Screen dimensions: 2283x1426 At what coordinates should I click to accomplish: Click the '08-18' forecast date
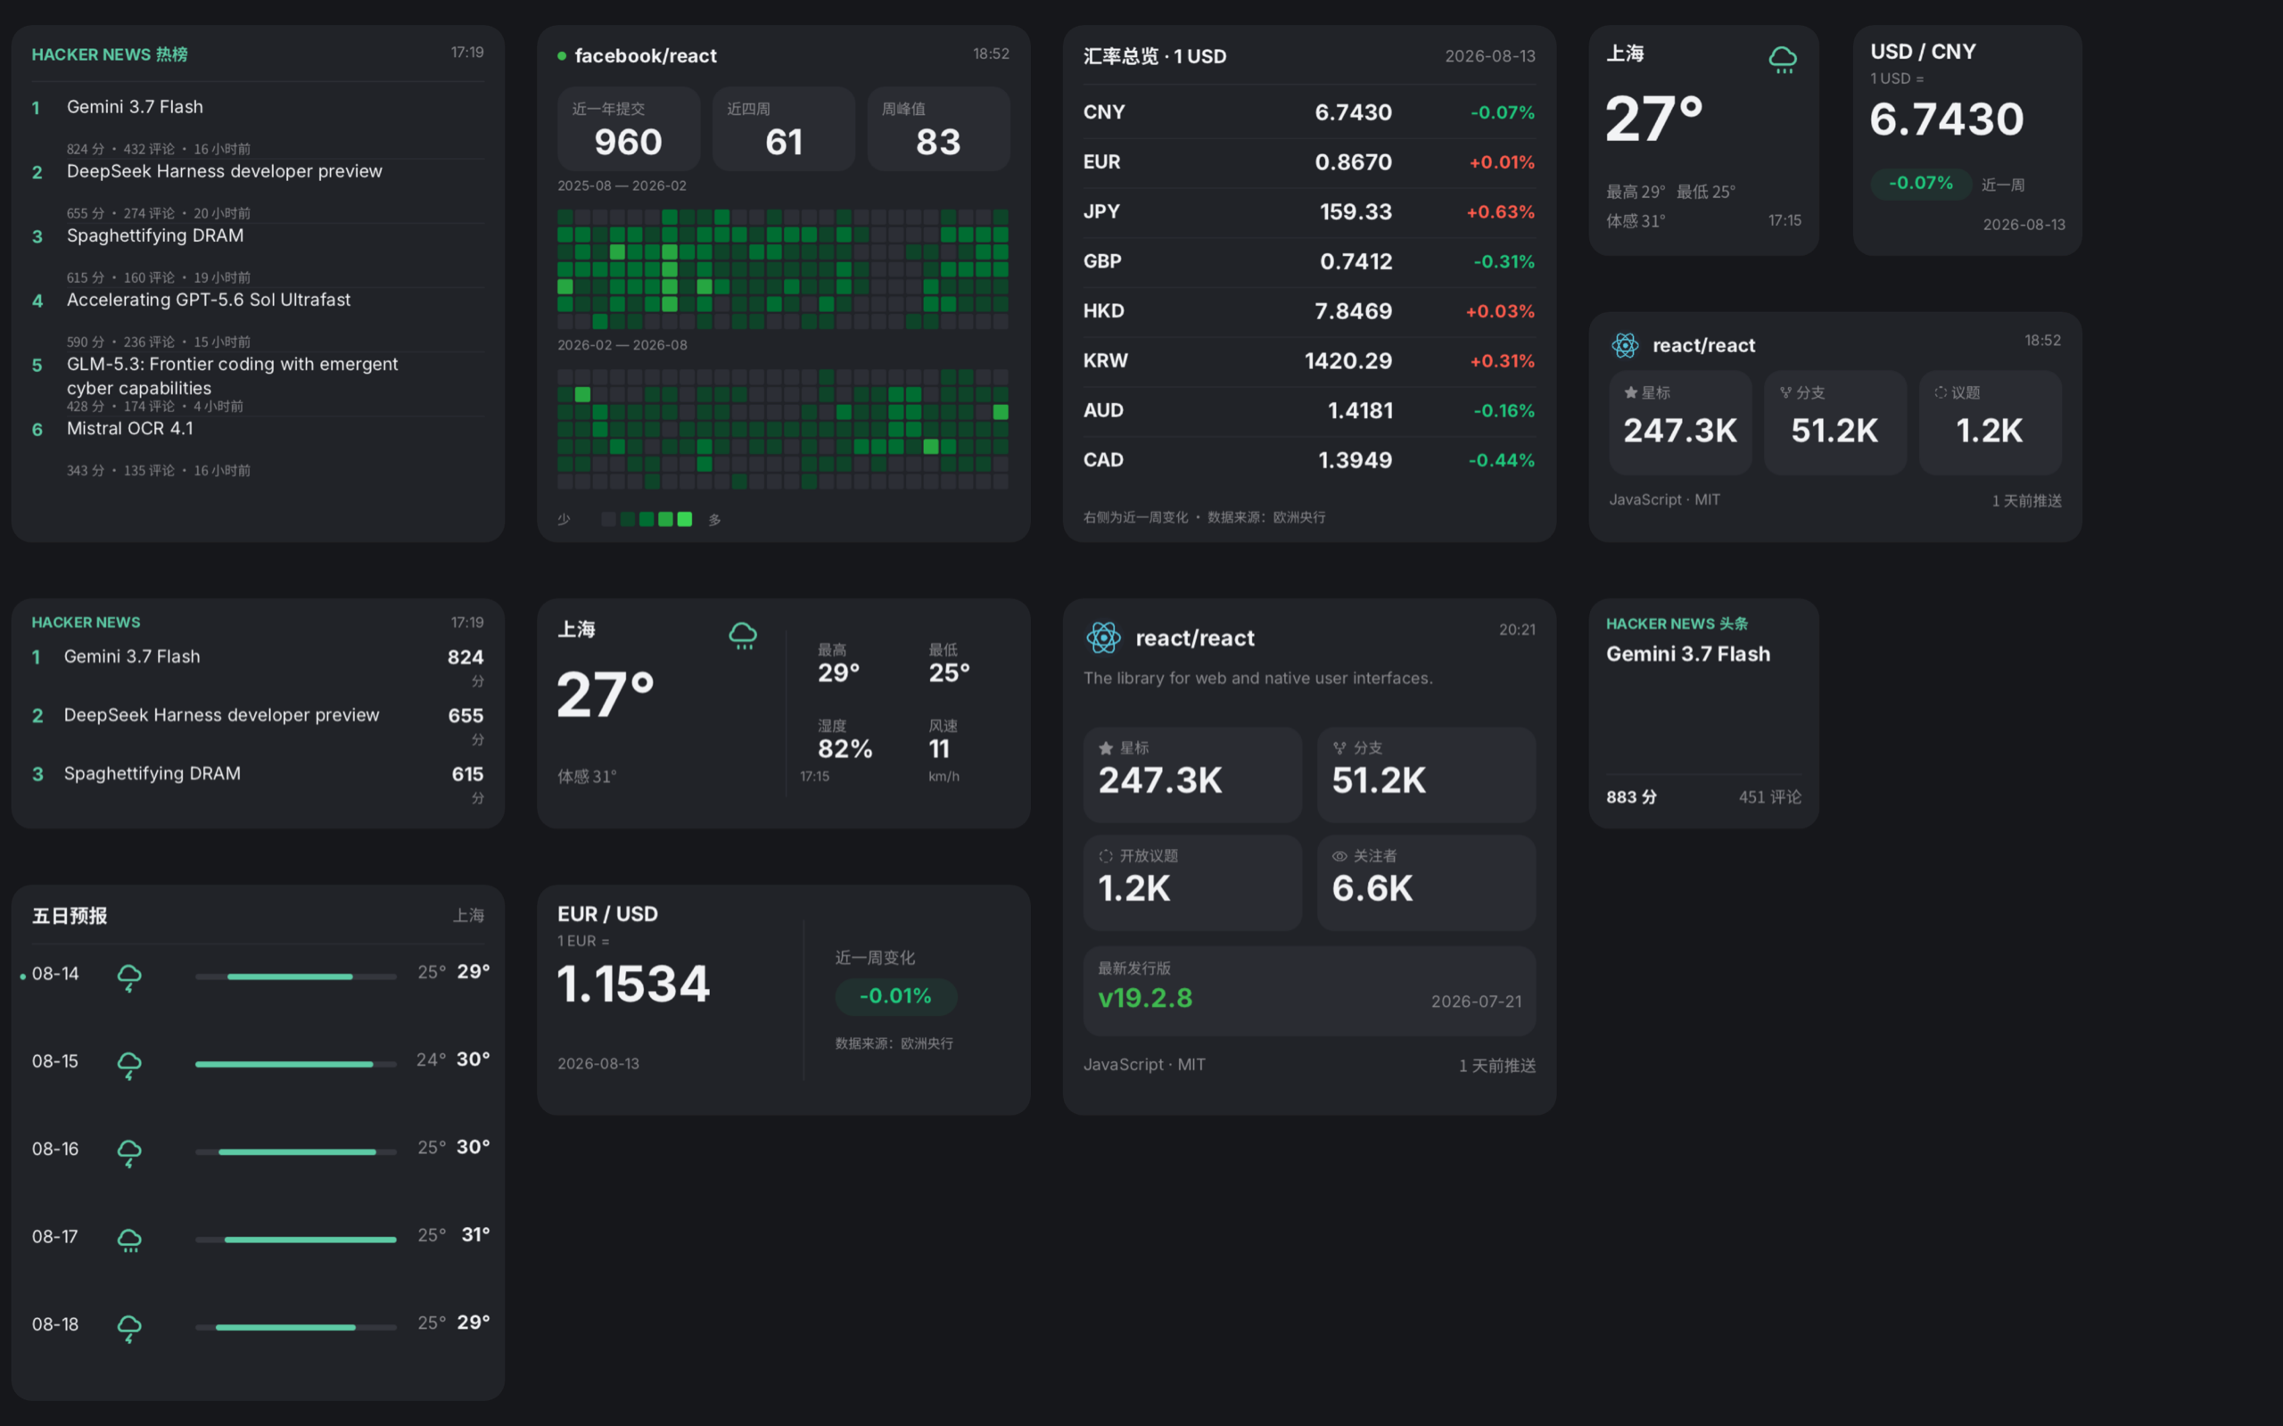click(55, 1324)
